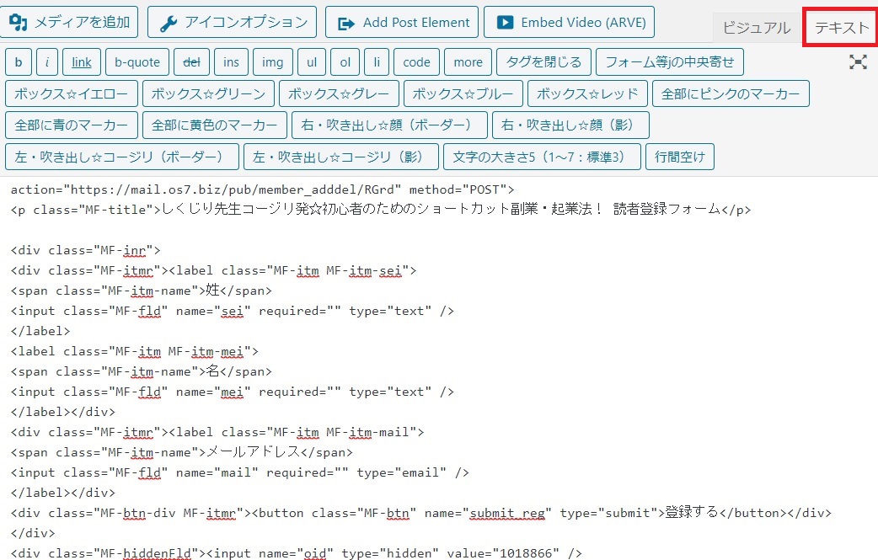Image resolution: width=878 pixels, height=560 pixels.
Task: Insert deleted-text tag with del button
Action: tap(191, 62)
